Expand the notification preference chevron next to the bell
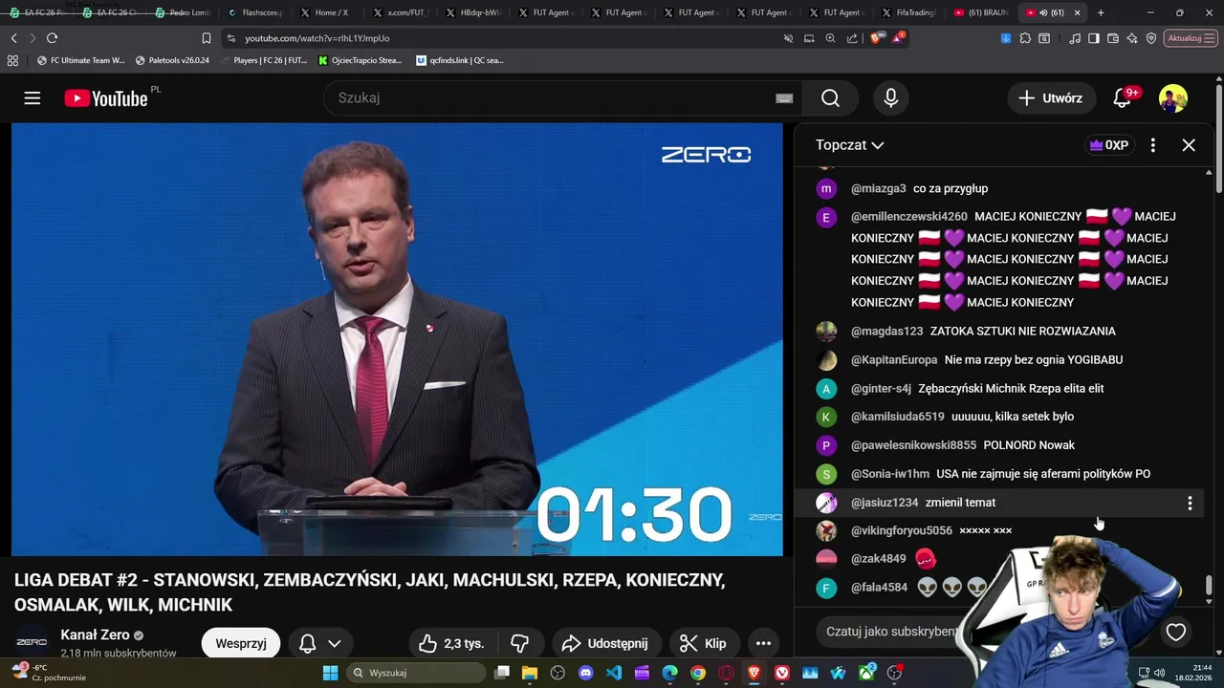Viewport: 1224px width, 688px height. (335, 643)
